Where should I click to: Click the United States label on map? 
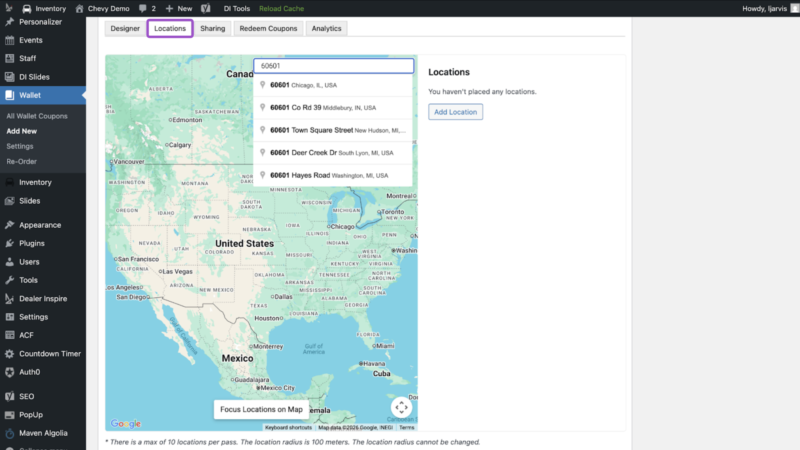244,244
